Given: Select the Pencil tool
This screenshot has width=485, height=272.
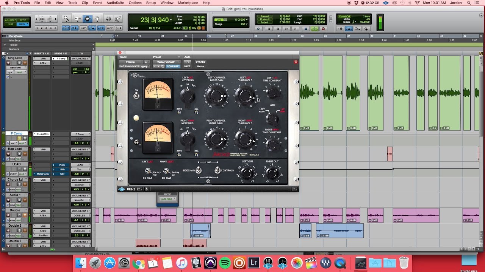Looking at the screenshot, I should click(118, 19).
